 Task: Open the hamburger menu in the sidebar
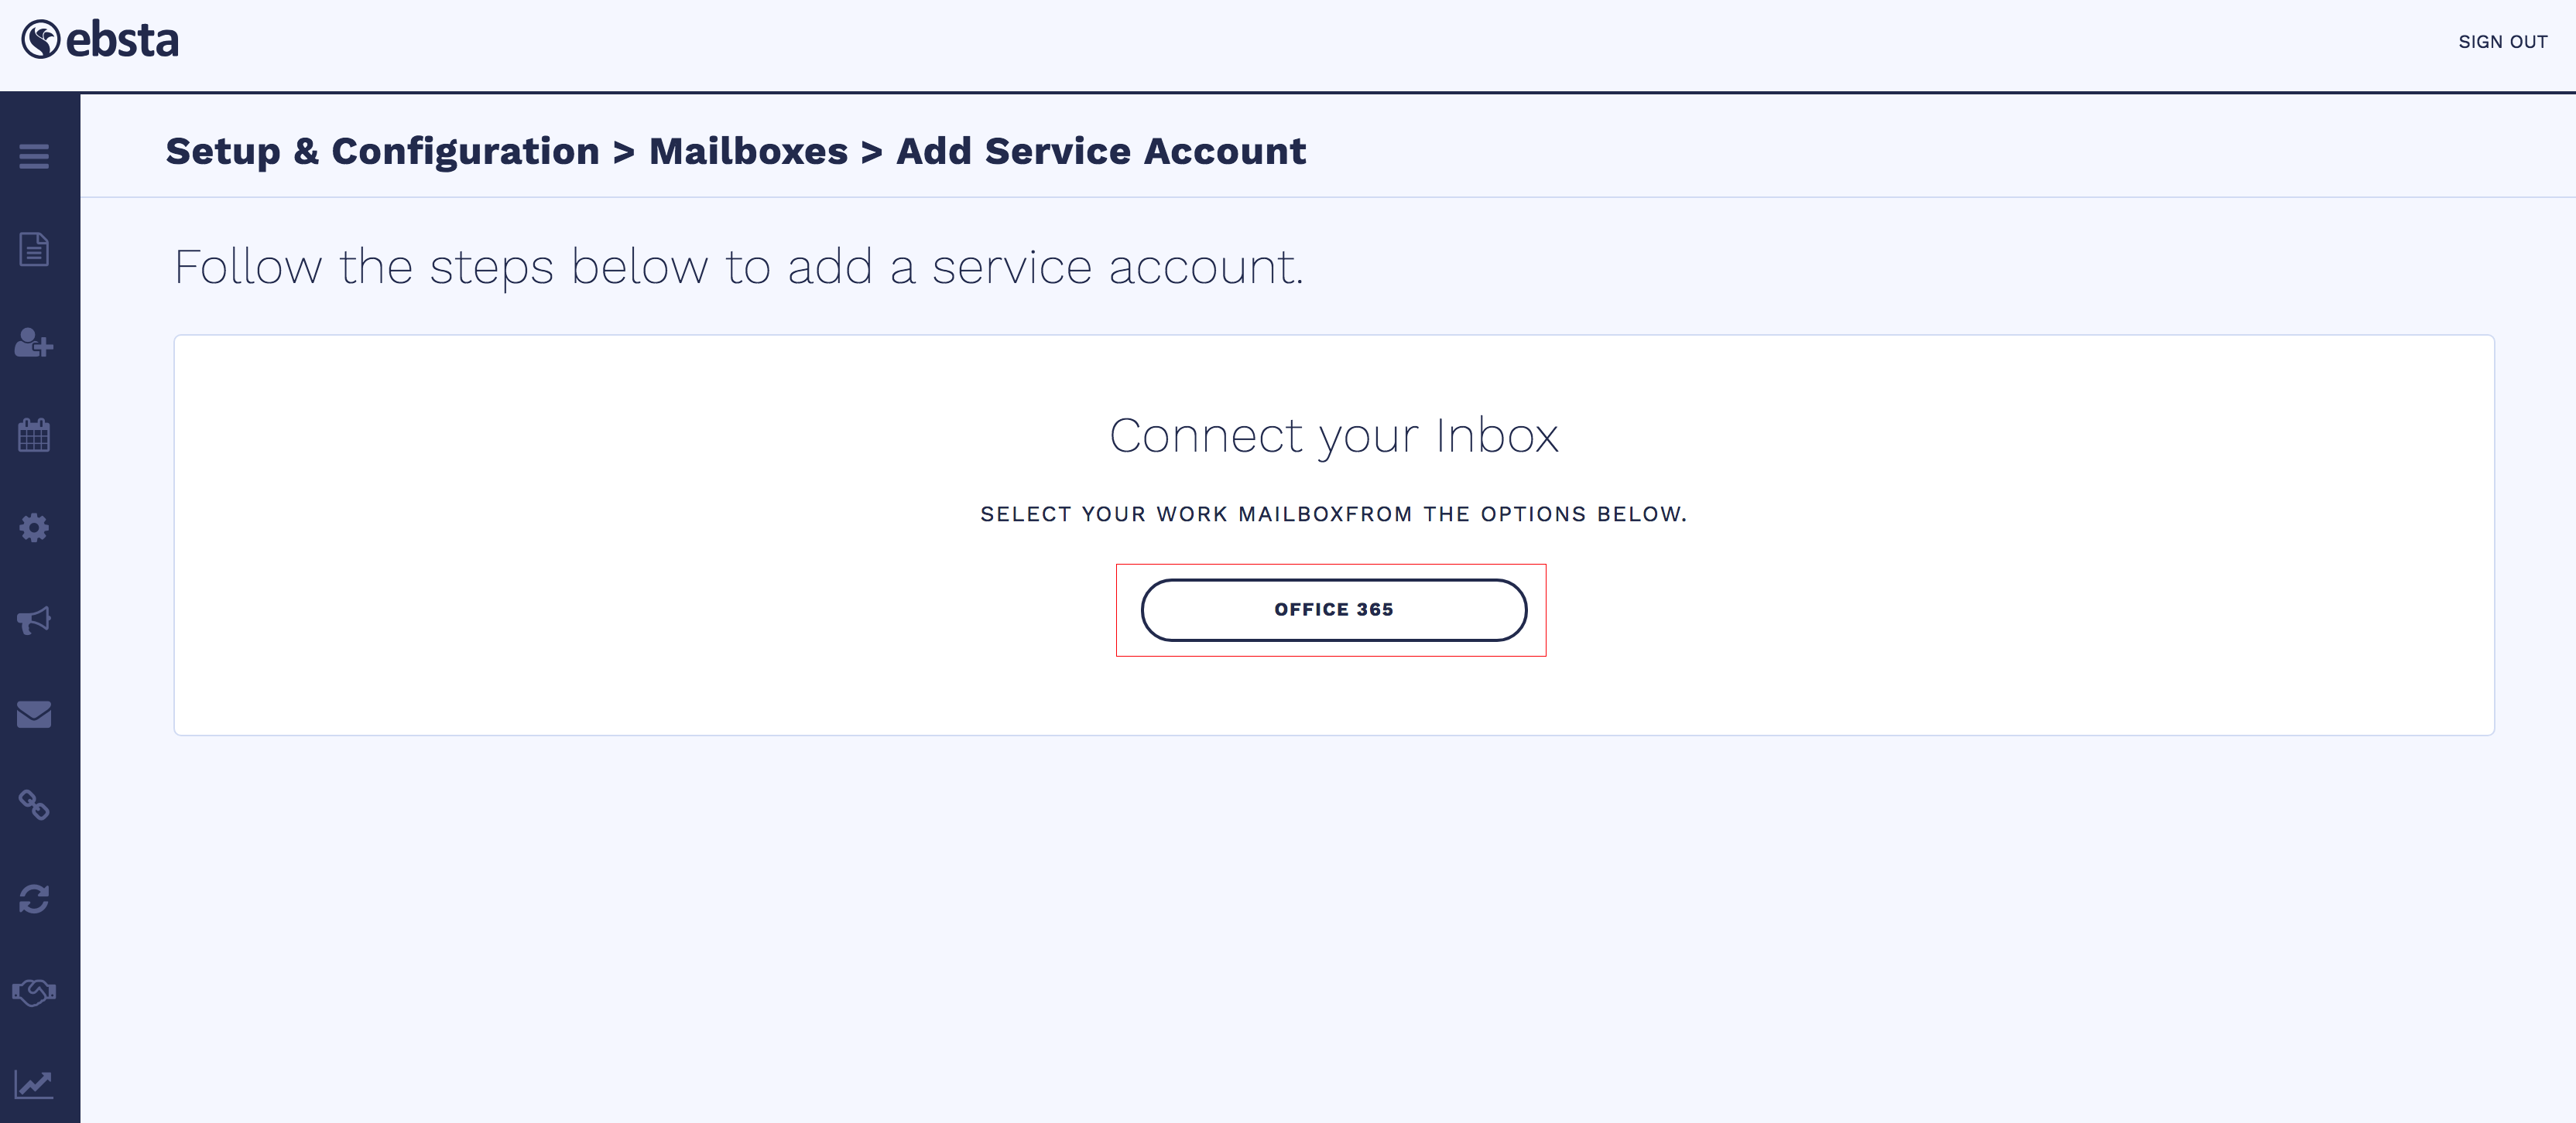point(34,156)
